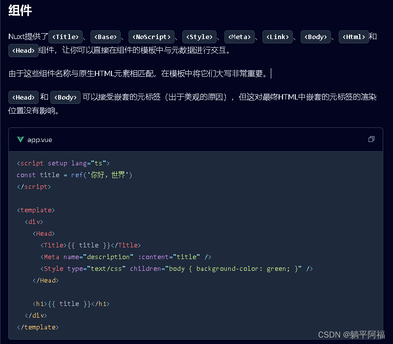
Task: Click the closing </Head> code line
Action: [x=45, y=281]
